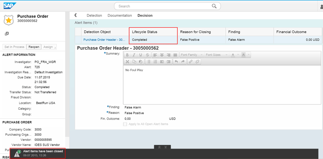
Task: Click the Lifecycle Status column header
Action: pos(153,32)
